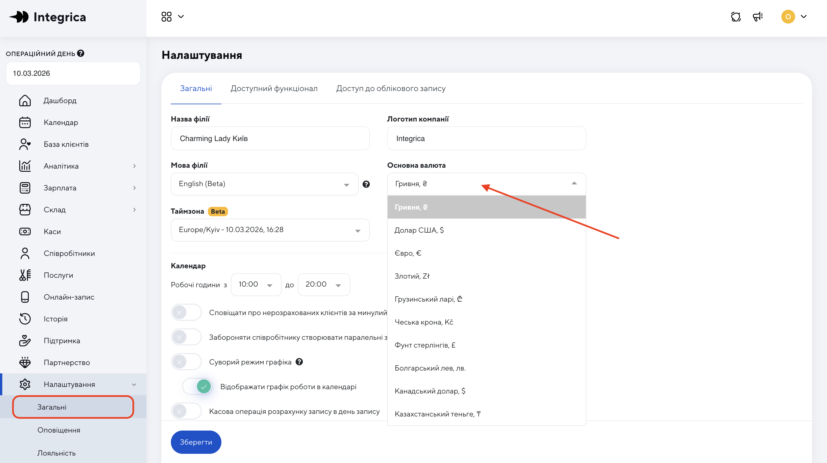Click the megaphone announcements icon
This screenshot has width=827, height=463.
(758, 17)
